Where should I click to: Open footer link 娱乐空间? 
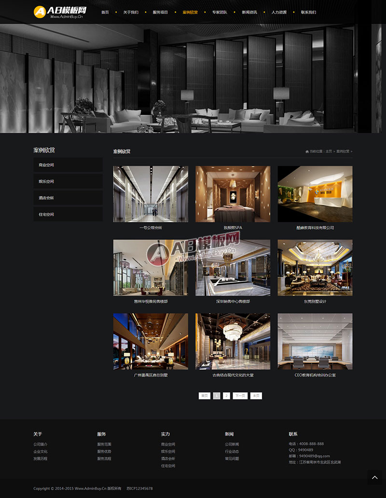168,451
